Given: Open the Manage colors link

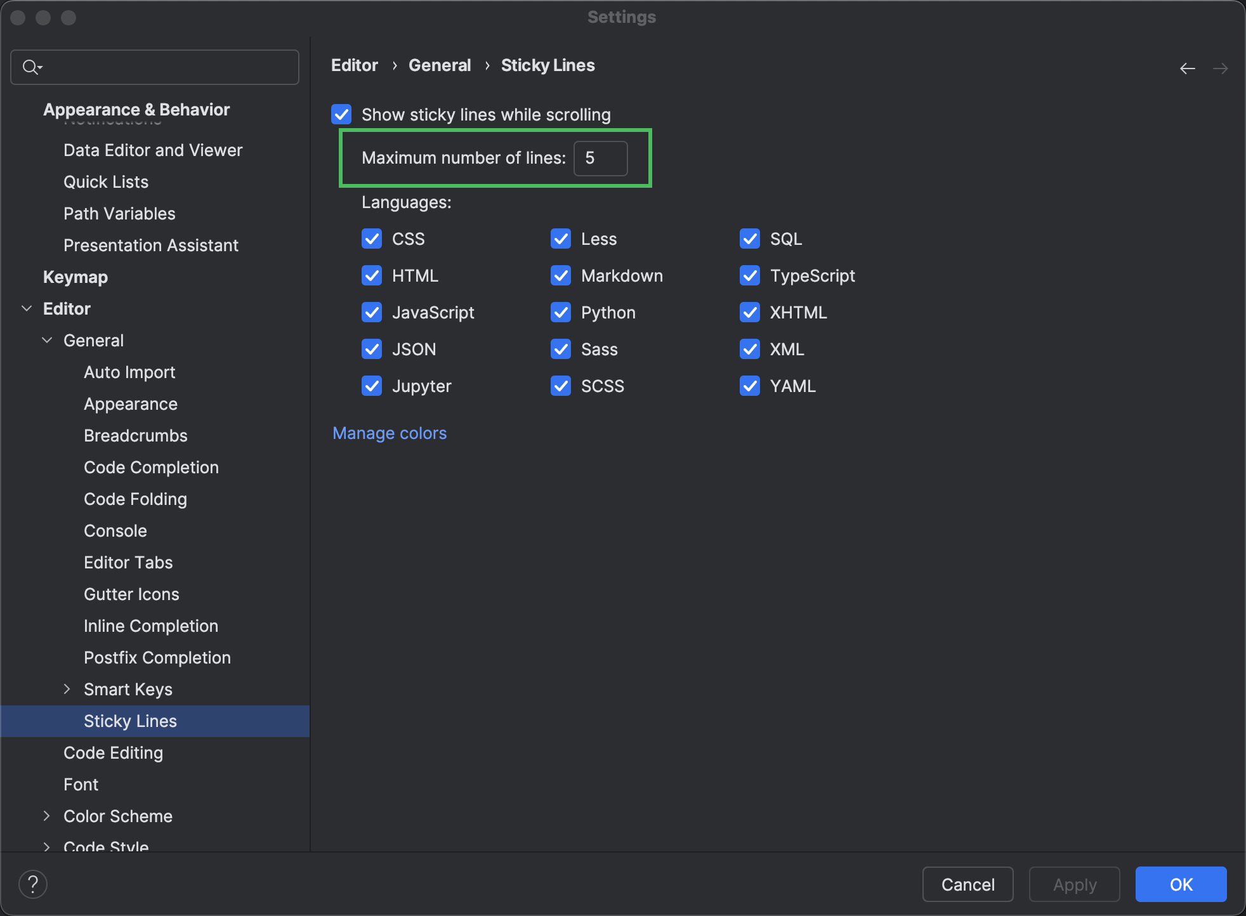Looking at the screenshot, I should click(390, 433).
